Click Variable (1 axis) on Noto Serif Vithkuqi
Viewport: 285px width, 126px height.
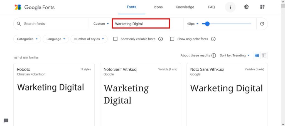(x=168, y=69)
